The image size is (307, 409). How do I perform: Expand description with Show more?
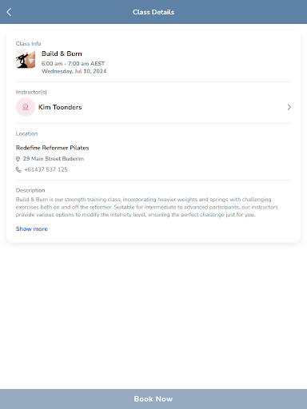(32, 229)
